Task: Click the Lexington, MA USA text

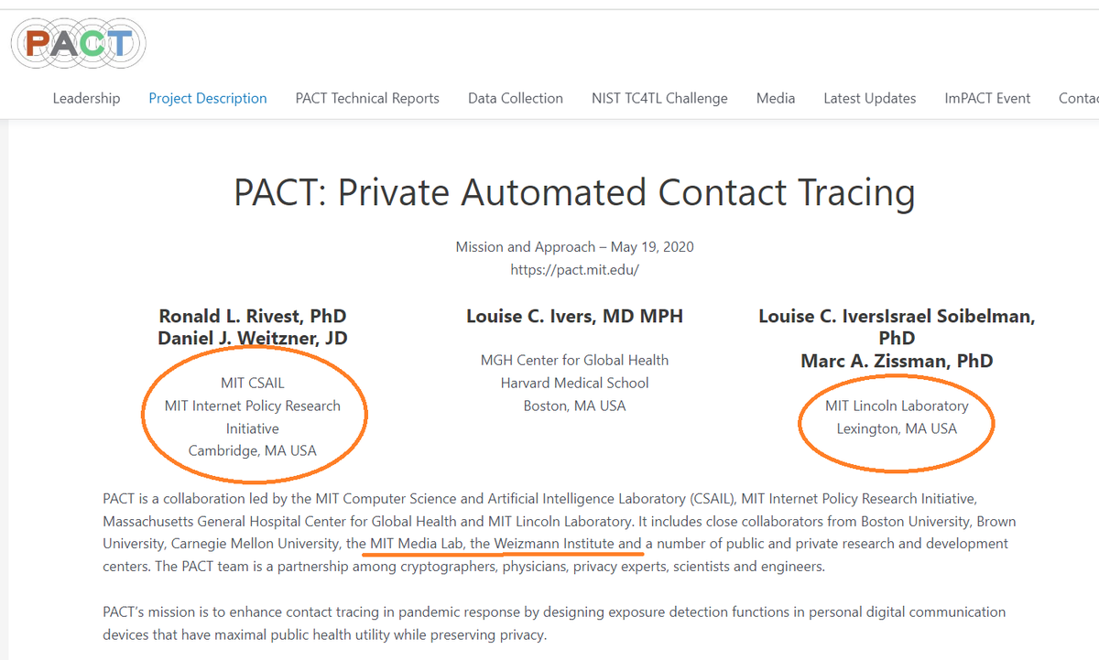Action: tap(897, 428)
